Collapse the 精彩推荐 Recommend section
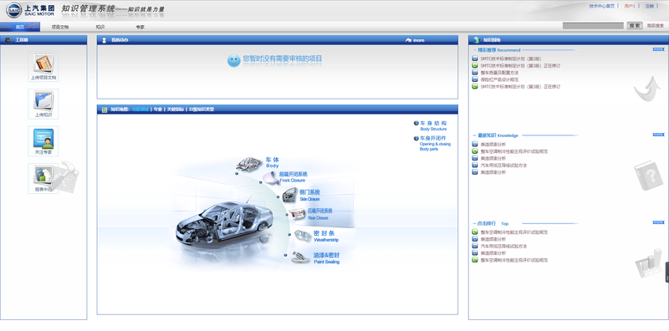Image resolution: width=669 pixels, height=331 pixels. [x=474, y=50]
